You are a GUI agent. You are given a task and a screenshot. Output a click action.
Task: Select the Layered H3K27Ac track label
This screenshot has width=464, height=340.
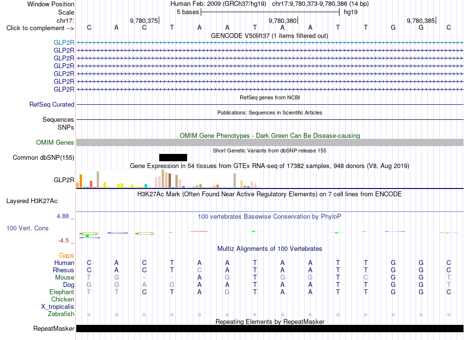click(32, 201)
